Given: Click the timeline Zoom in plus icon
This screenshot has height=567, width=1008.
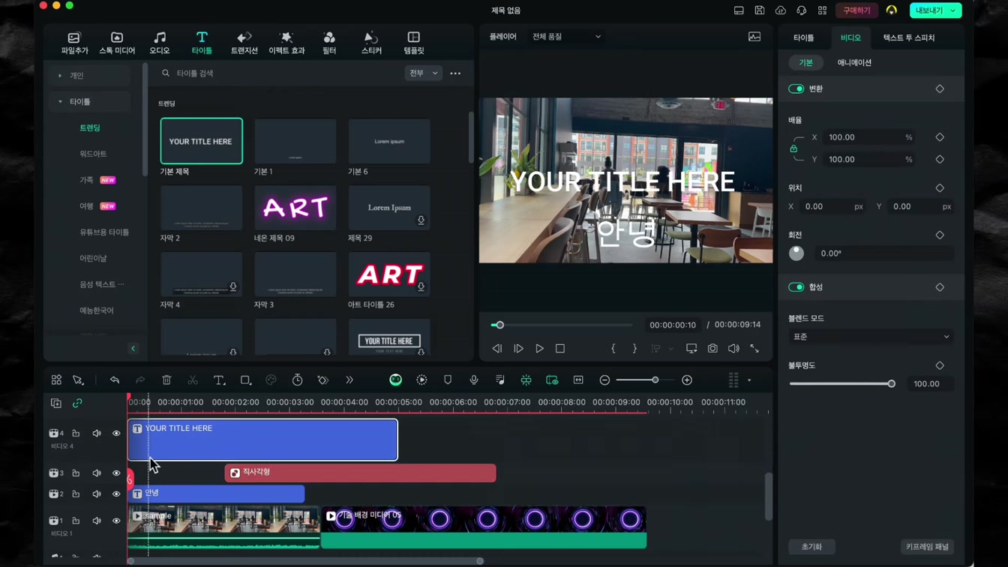Looking at the screenshot, I should coord(687,380).
